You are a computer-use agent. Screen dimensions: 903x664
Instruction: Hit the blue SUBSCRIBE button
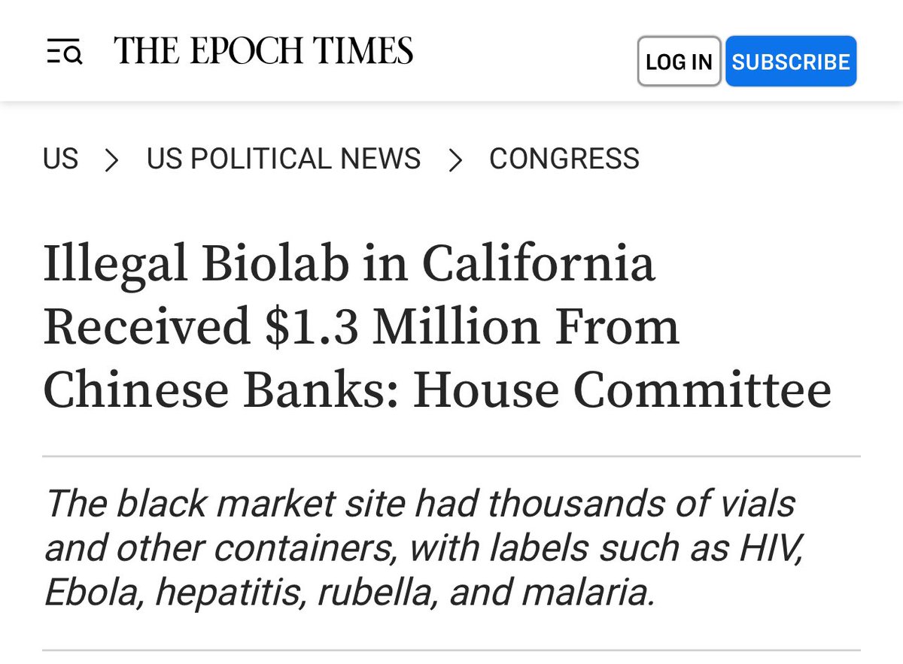pos(790,61)
